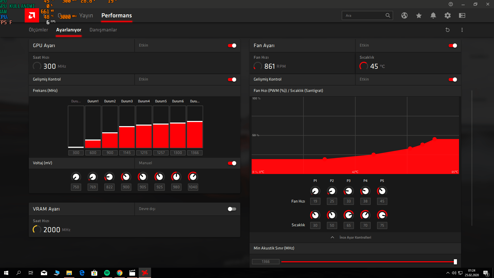Click the reset tuning arrow icon
Image resolution: width=494 pixels, height=278 pixels.
[x=448, y=30]
